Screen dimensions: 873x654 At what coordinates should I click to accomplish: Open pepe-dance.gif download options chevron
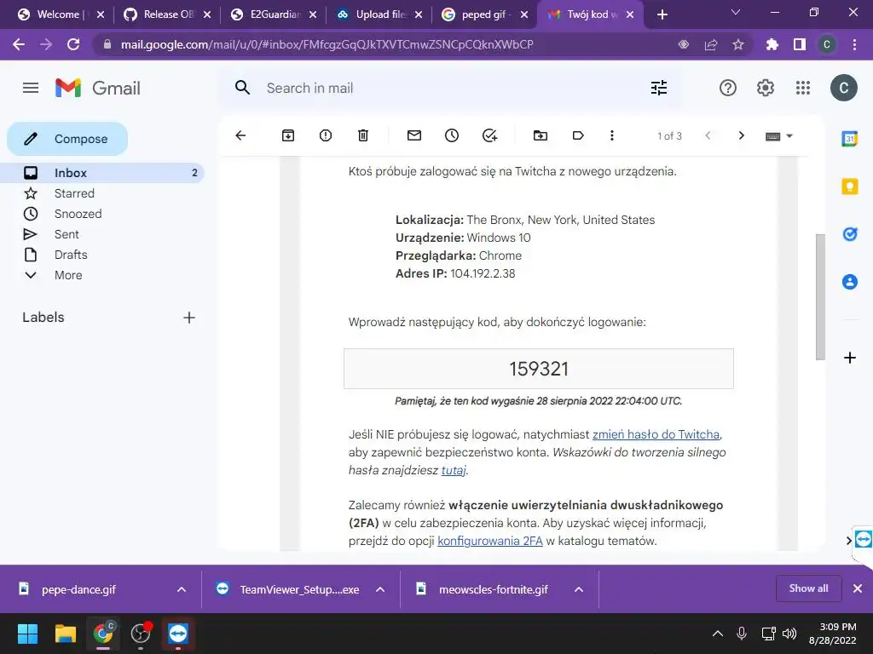(x=182, y=589)
